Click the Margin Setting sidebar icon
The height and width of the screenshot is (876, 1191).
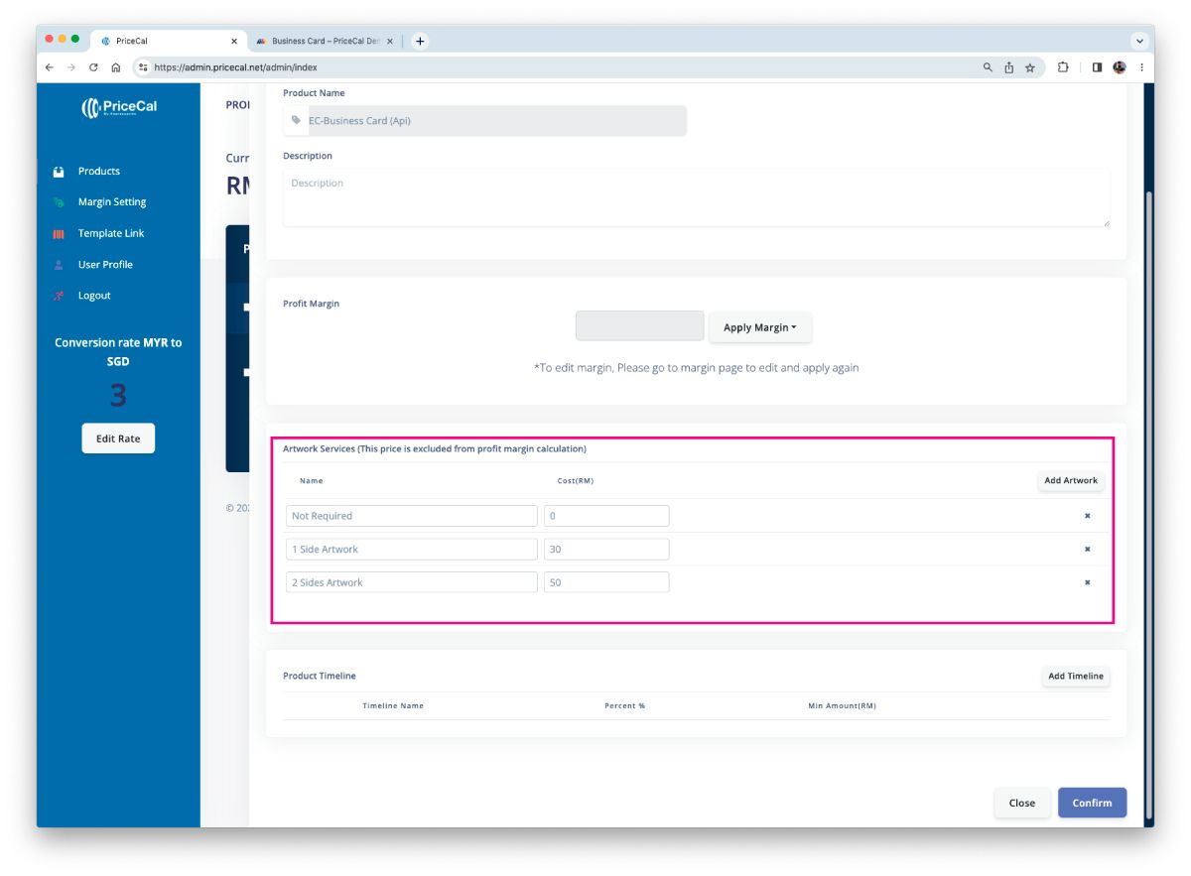click(x=59, y=202)
